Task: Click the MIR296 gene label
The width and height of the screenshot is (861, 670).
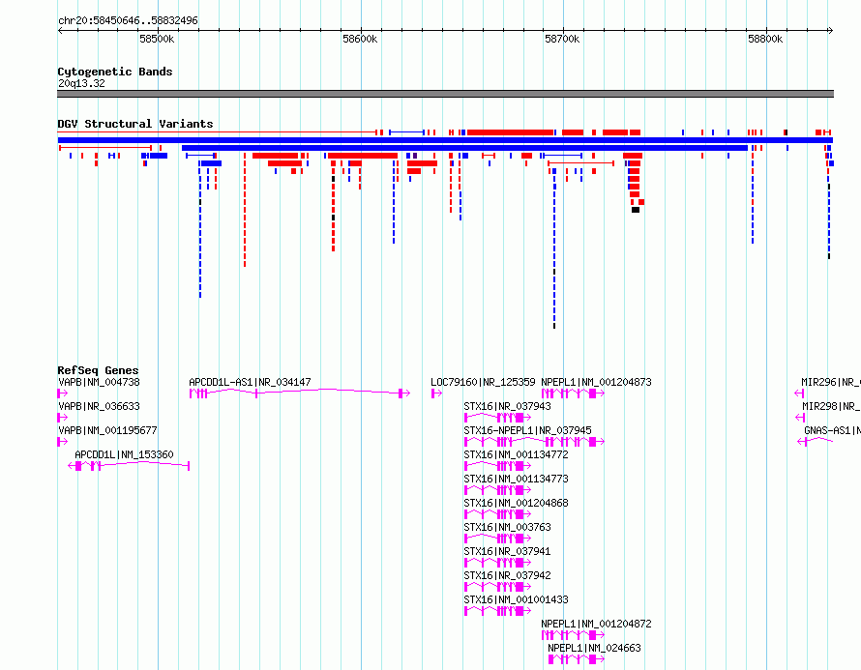Action: (831, 382)
